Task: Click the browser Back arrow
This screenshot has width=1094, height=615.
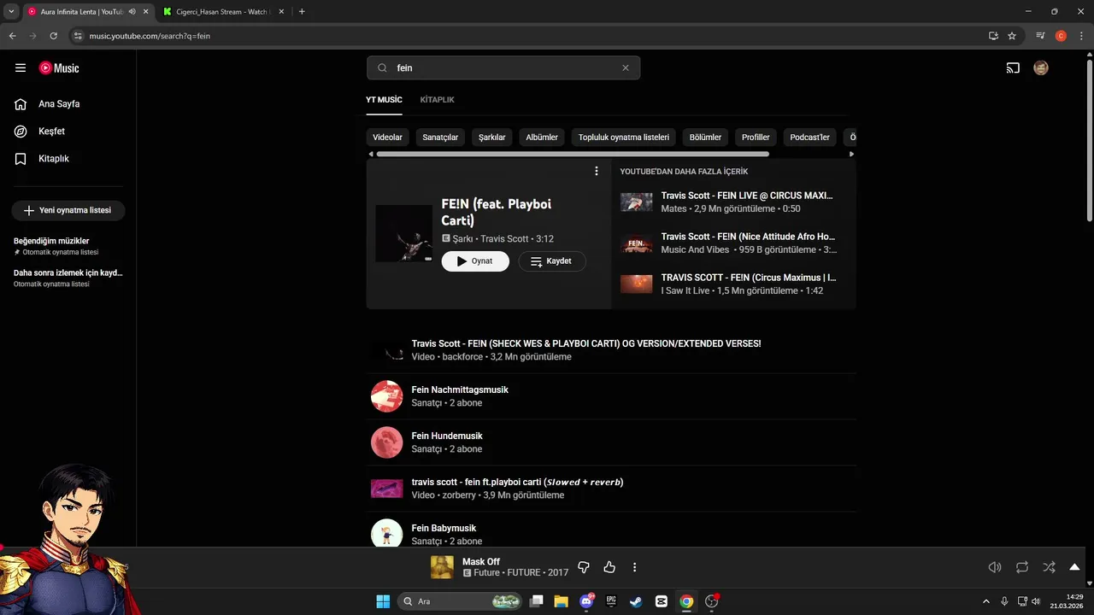Action: tap(12, 36)
